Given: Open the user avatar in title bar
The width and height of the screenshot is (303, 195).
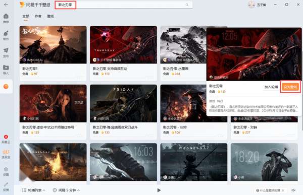Looking at the screenshot, I should 251,5.
